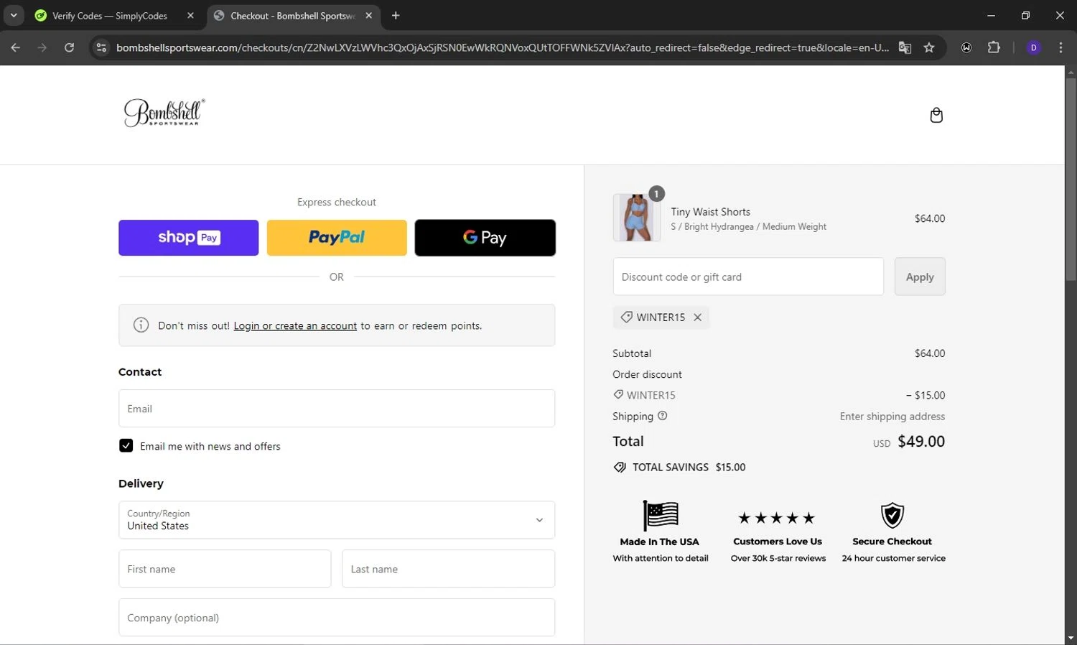Click the Express checkout heading

click(x=337, y=203)
